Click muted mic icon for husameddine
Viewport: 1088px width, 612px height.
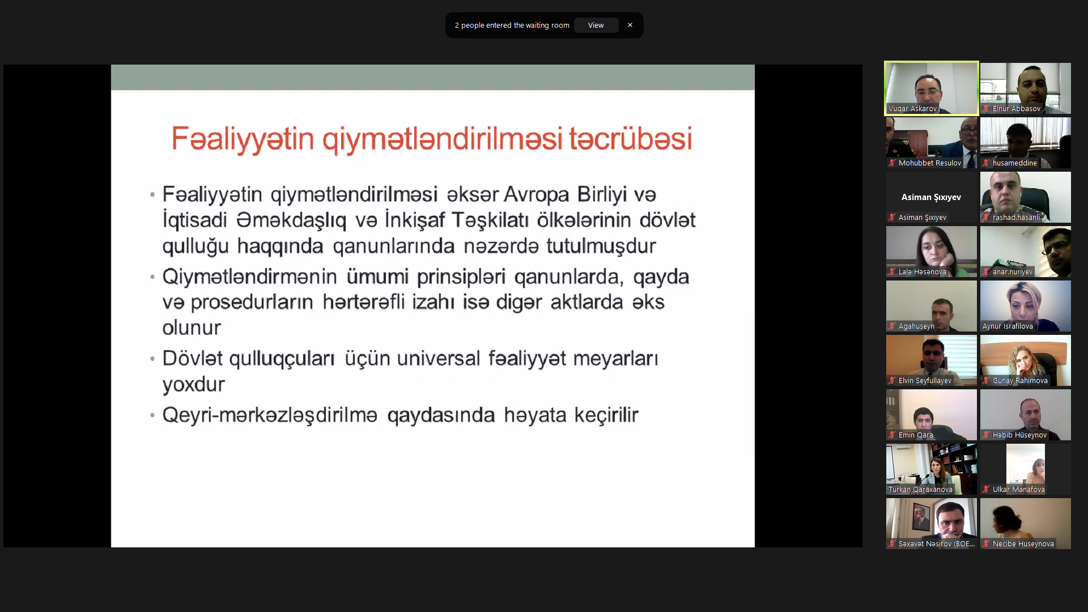click(x=986, y=163)
